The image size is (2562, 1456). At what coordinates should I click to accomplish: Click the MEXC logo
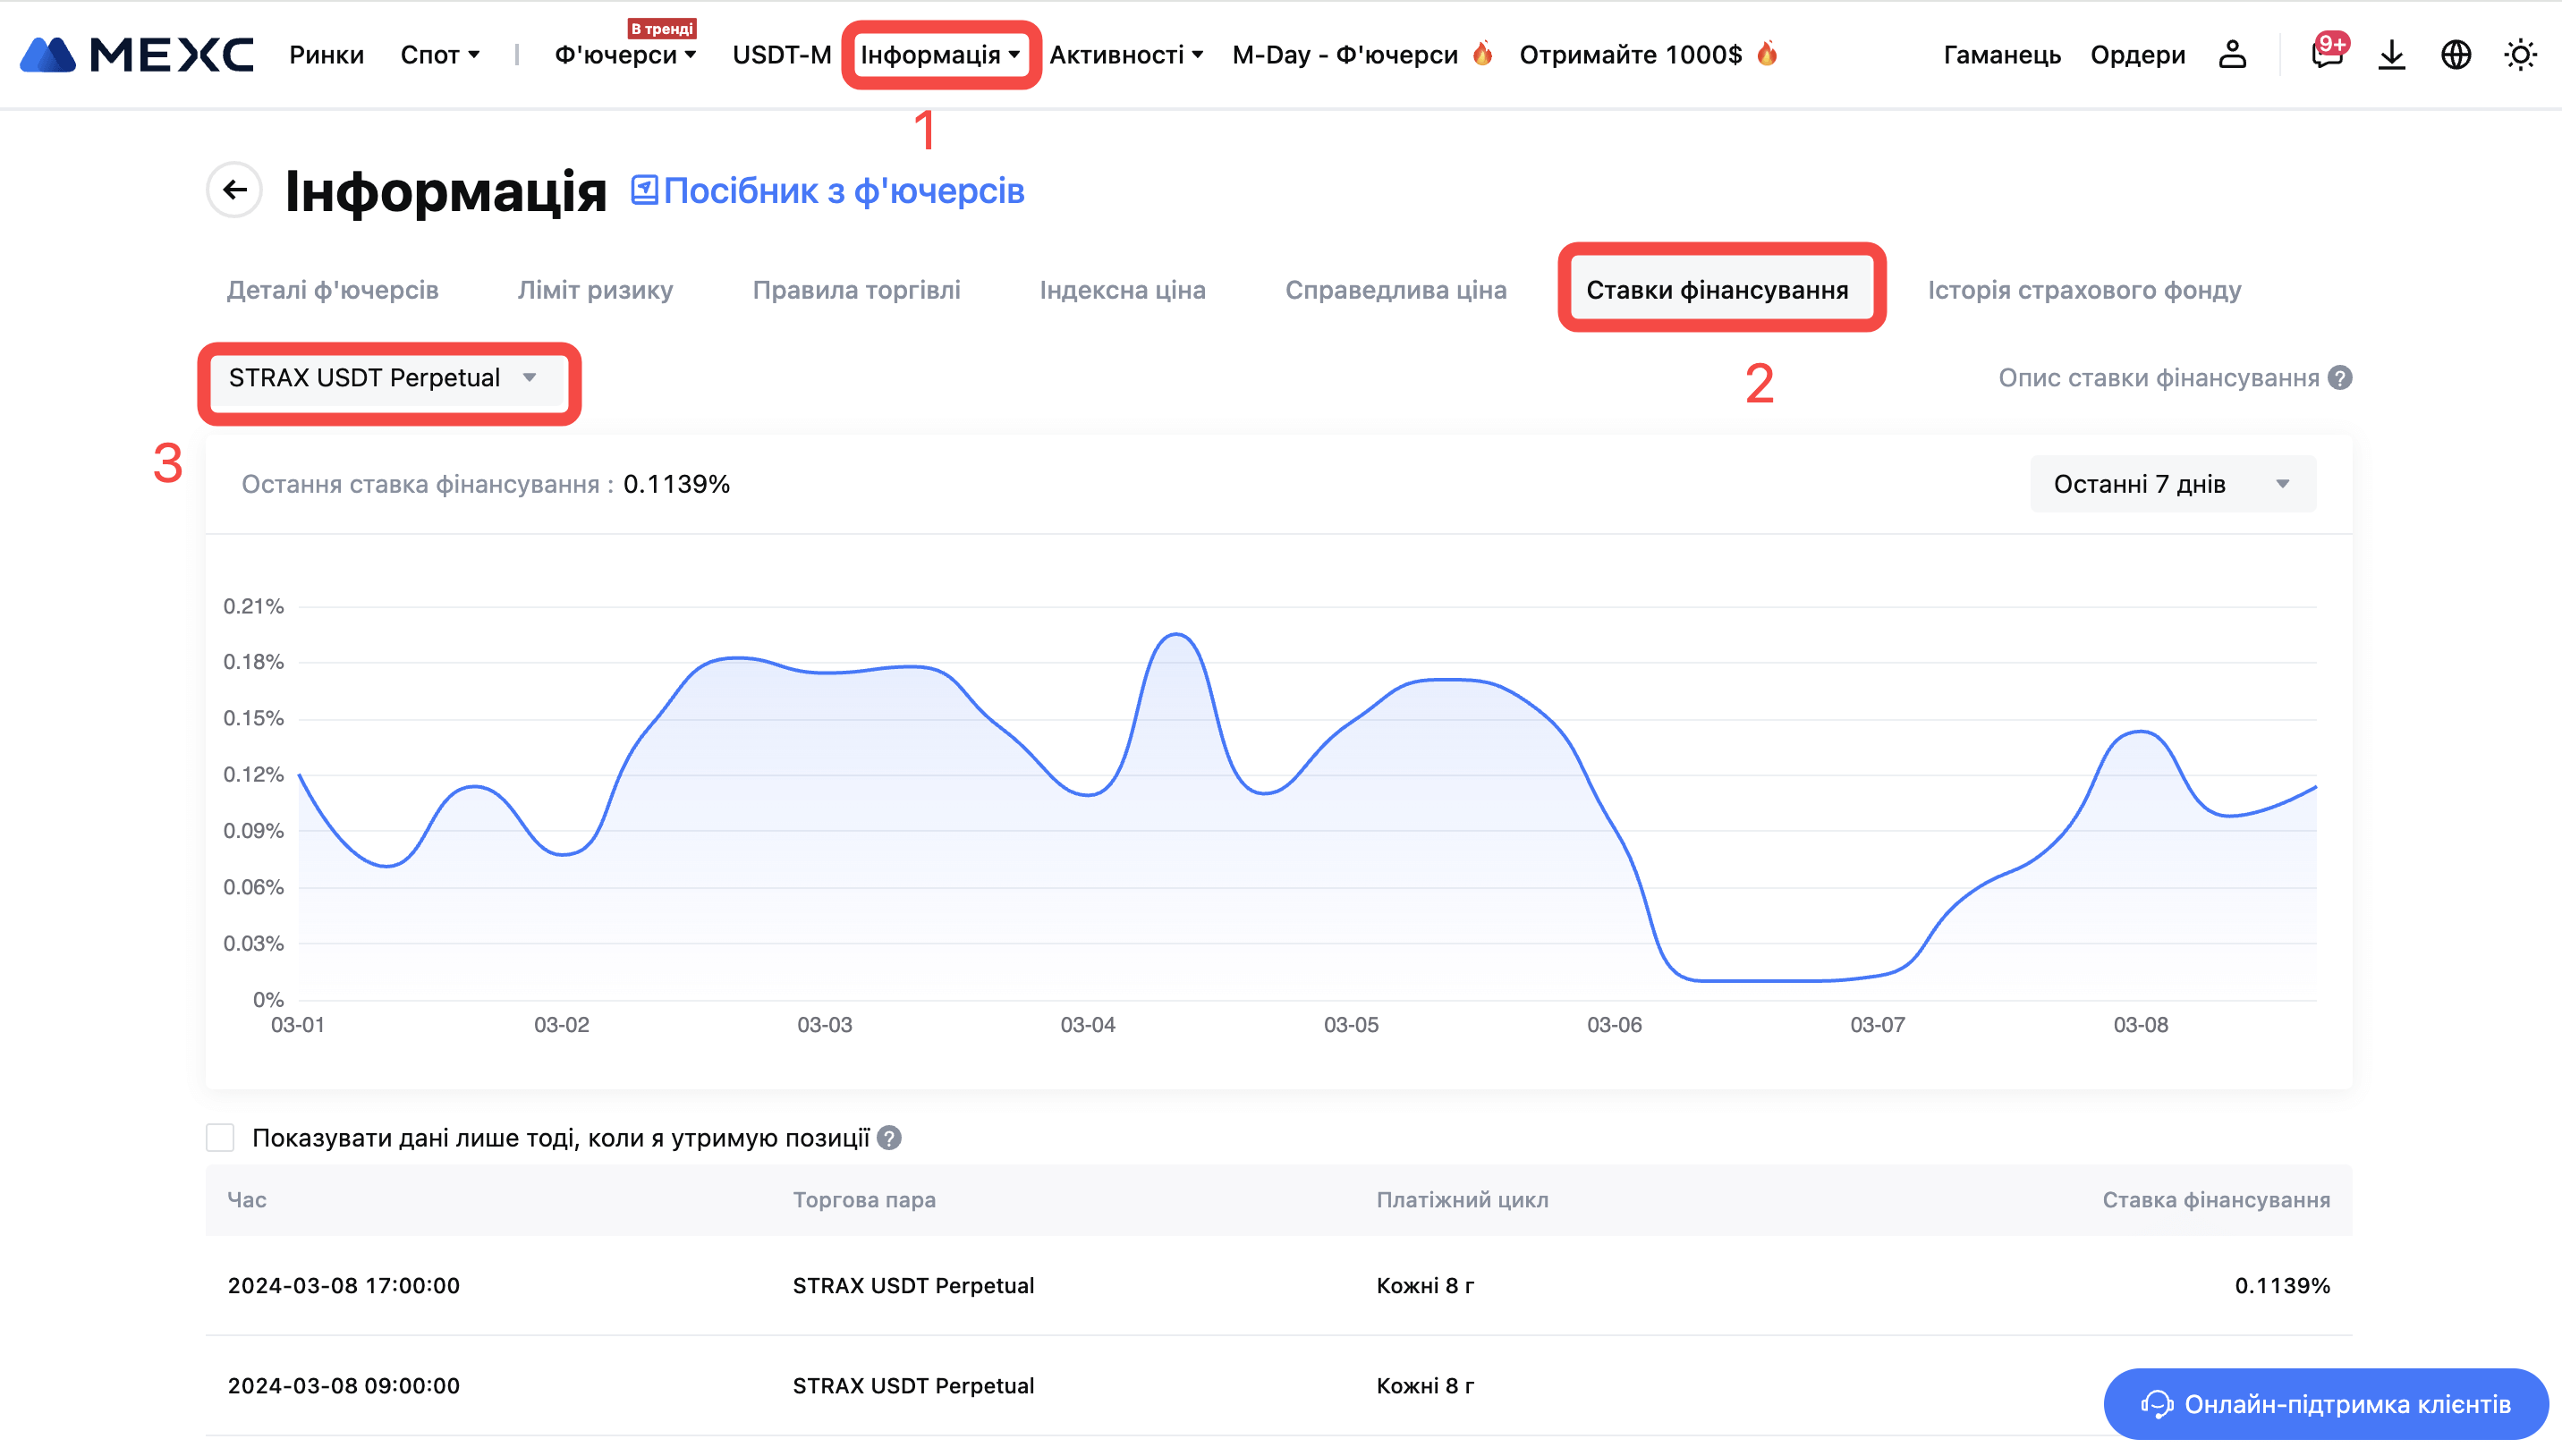click(137, 55)
